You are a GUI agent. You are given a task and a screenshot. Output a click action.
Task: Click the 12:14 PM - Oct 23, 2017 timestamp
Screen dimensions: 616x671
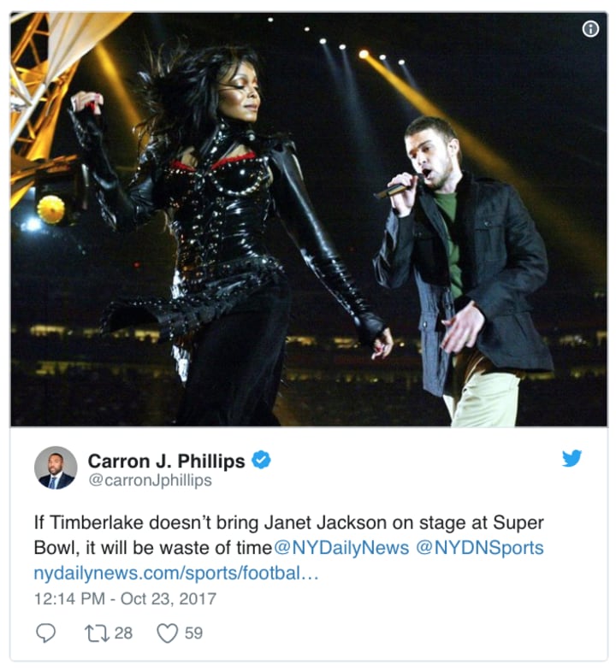pyautogui.click(x=125, y=598)
